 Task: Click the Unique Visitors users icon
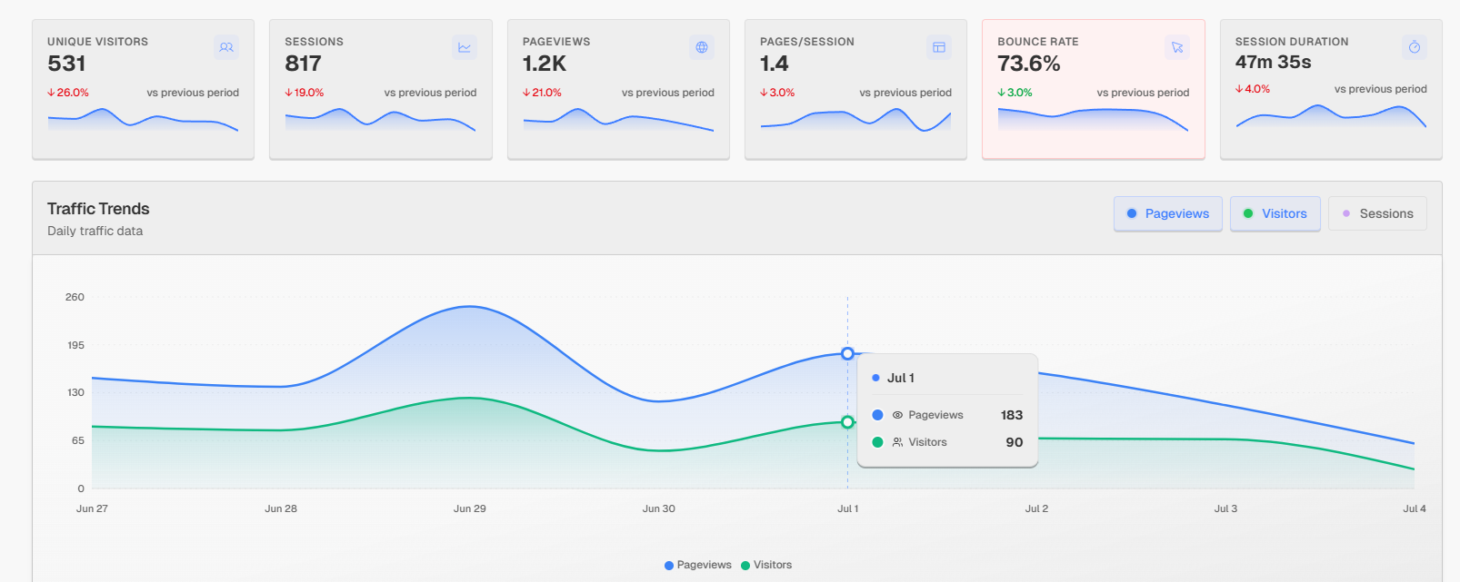(226, 47)
